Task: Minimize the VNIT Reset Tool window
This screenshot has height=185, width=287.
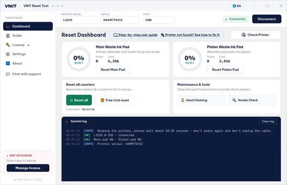Action: click(x=254, y=6)
